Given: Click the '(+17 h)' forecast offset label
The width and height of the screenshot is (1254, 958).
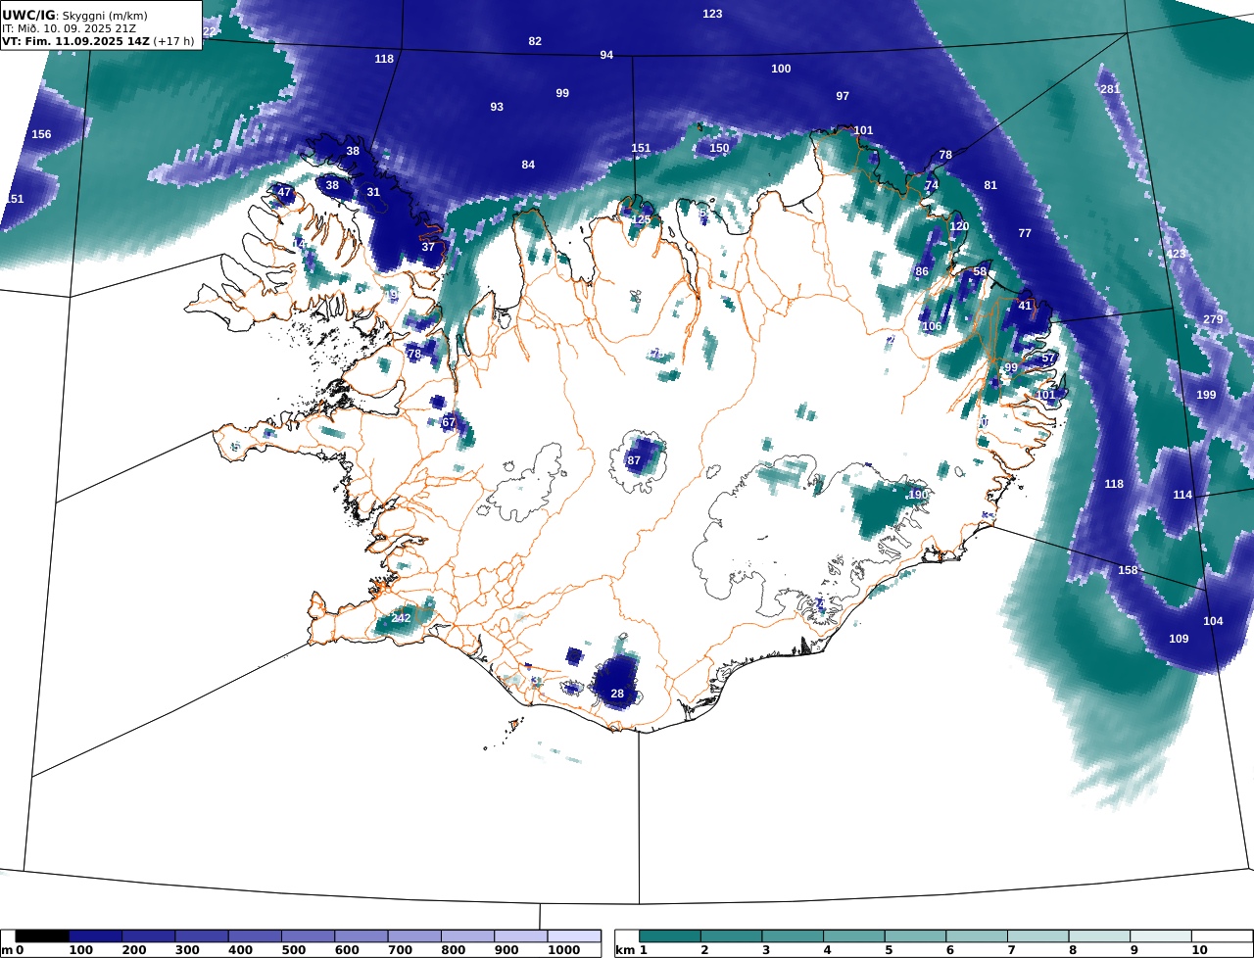Looking at the screenshot, I should pyautogui.click(x=173, y=42).
